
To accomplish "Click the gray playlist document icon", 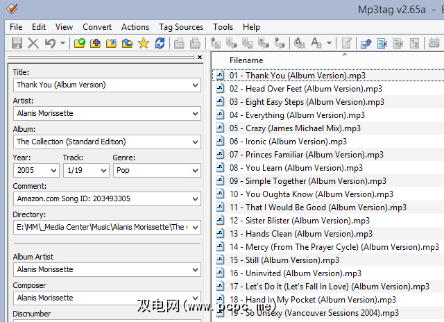I will pos(398,43).
